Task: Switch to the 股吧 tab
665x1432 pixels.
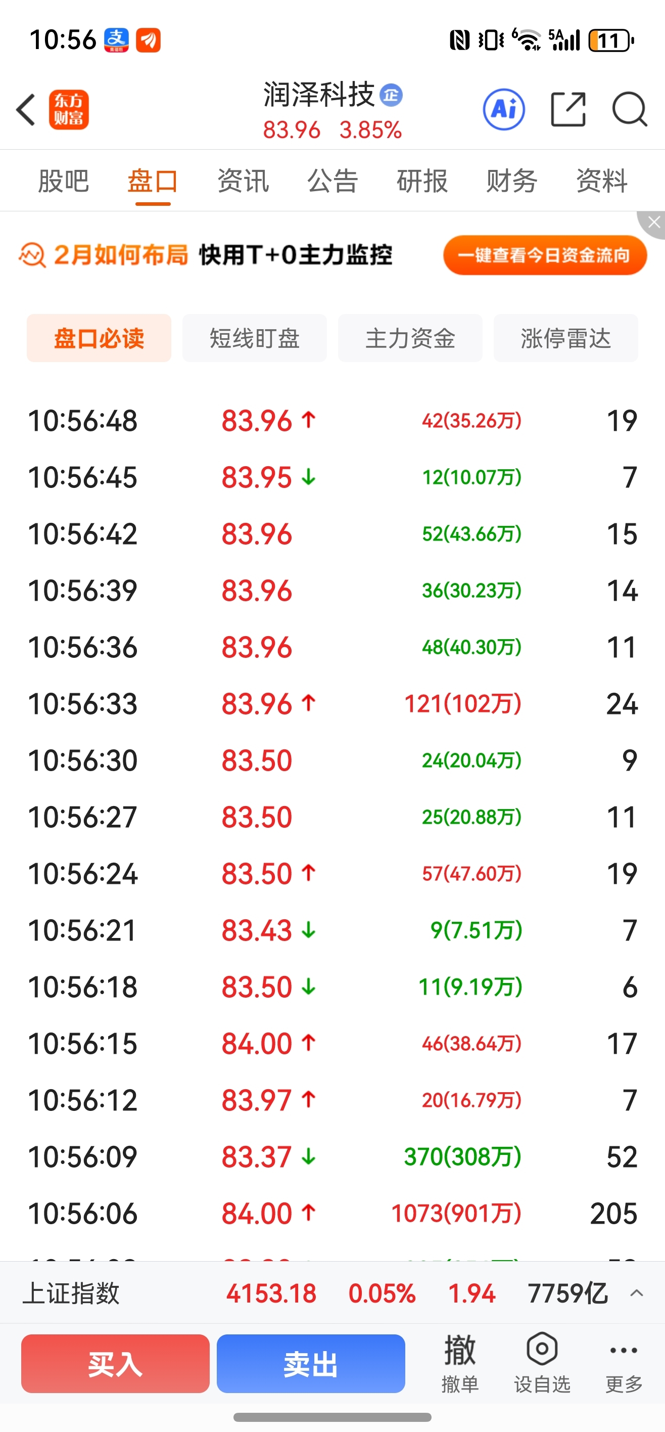Action: point(63,181)
